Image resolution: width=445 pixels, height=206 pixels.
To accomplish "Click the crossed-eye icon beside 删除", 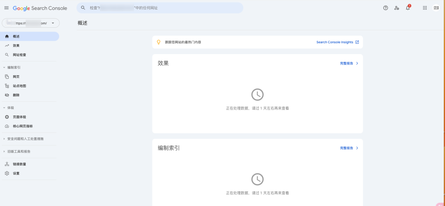I will [x=7, y=95].
